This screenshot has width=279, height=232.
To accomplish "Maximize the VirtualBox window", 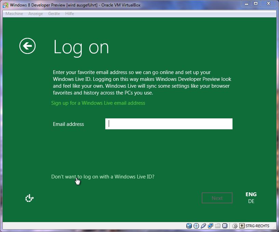I will 256,4.
